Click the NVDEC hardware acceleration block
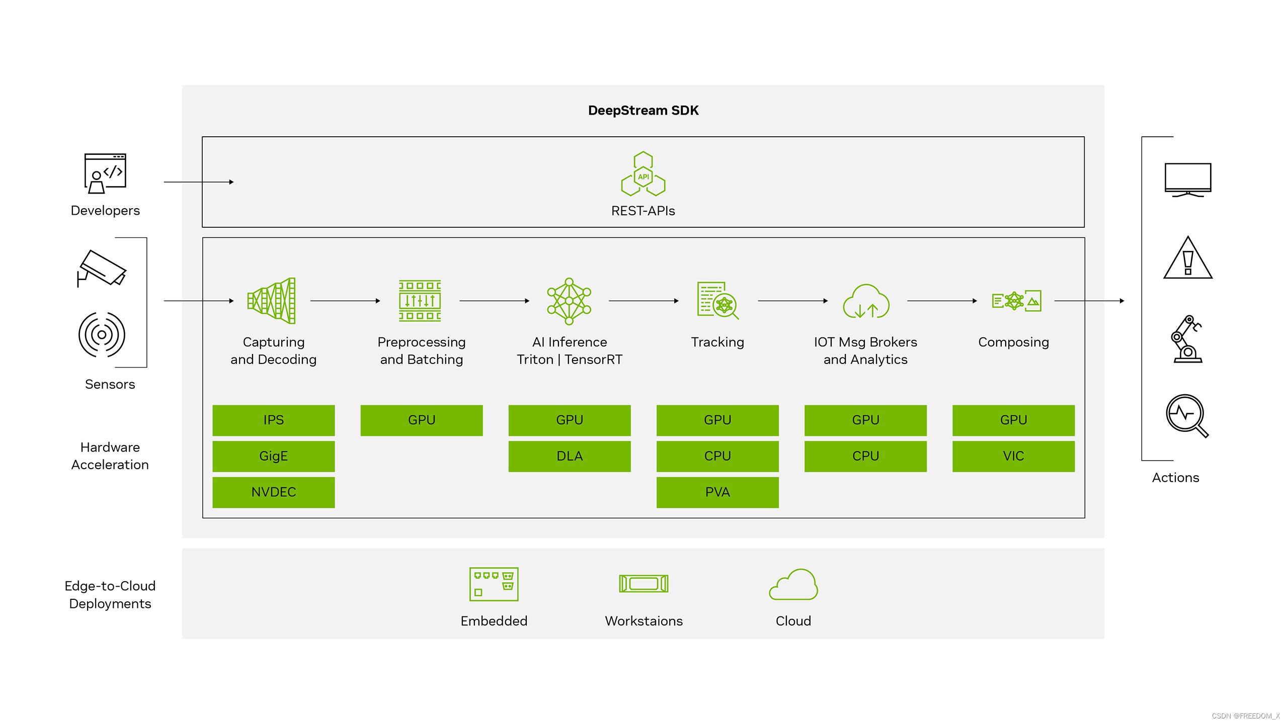Image resolution: width=1288 pixels, height=724 pixels. [x=273, y=492]
